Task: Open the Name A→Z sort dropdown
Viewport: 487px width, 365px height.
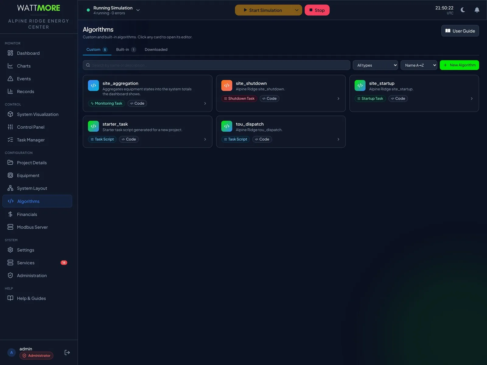Action: (419, 65)
